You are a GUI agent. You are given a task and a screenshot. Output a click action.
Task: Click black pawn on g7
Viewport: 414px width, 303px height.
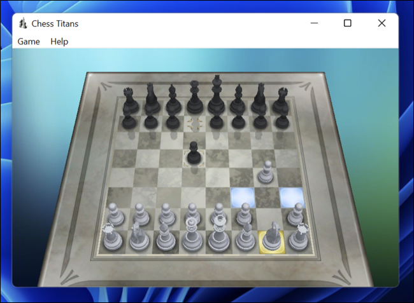261,120
